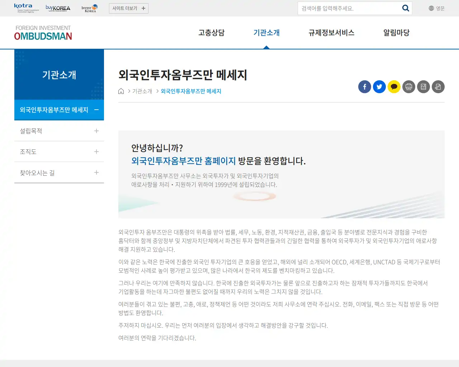
Task: Open the 고충상담 menu
Action: coord(211,33)
